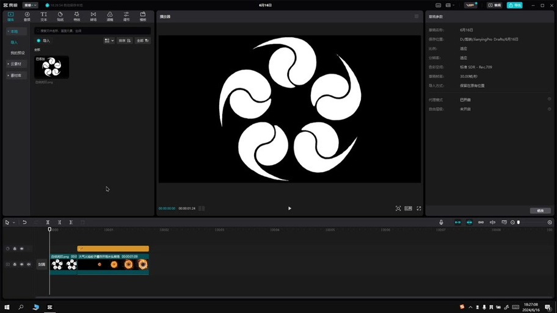
Task: Select 导入 in the left sidebar
Action: [14, 43]
